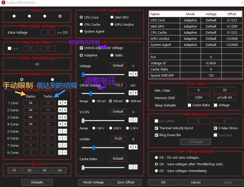The image size is (244, 187).
Task: Click right arrow beside Cache Ratio Default
Action: (135, 167)
